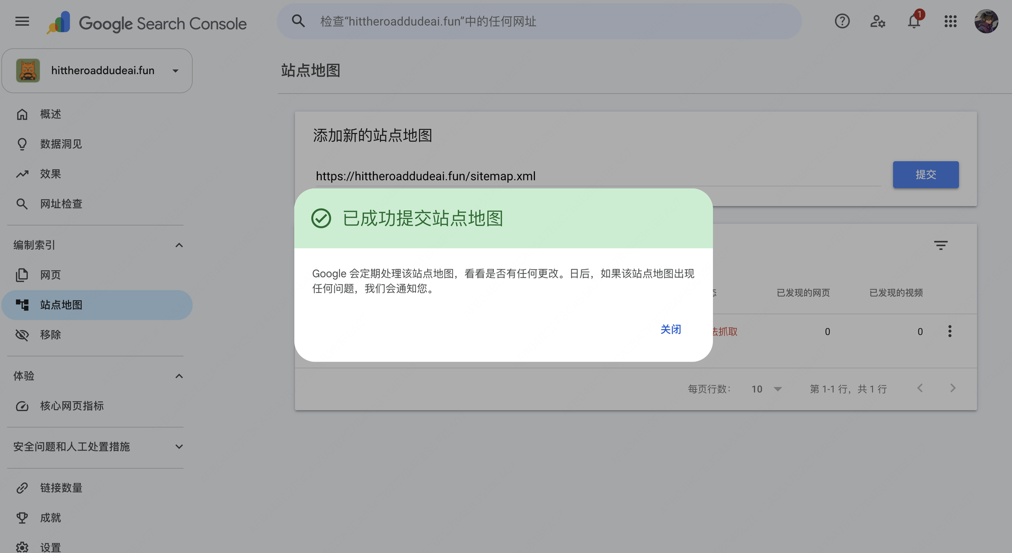1012x553 pixels.
Task: Click the 提交 submit button
Action: [925, 175]
